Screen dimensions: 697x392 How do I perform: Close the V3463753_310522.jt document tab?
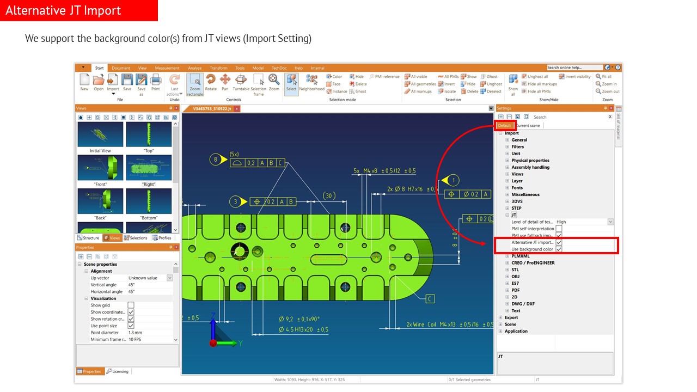(x=237, y=109)
